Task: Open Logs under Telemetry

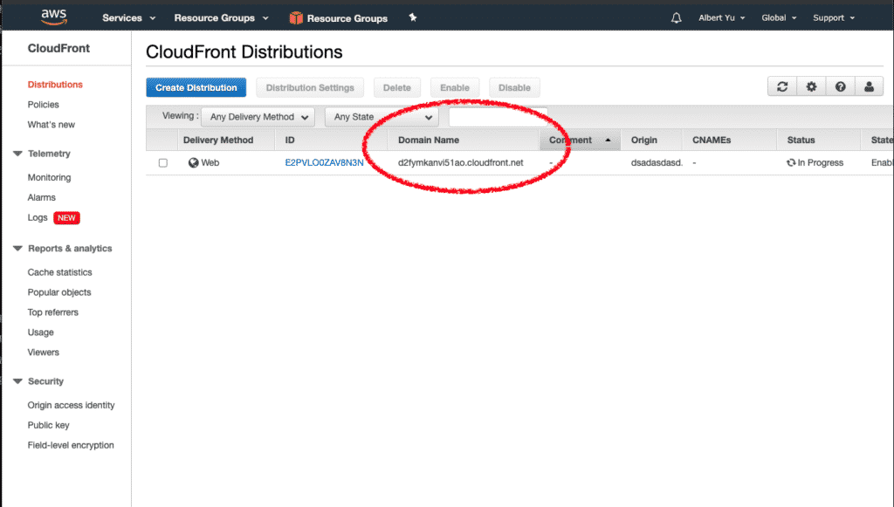Action: click(38, 217)
